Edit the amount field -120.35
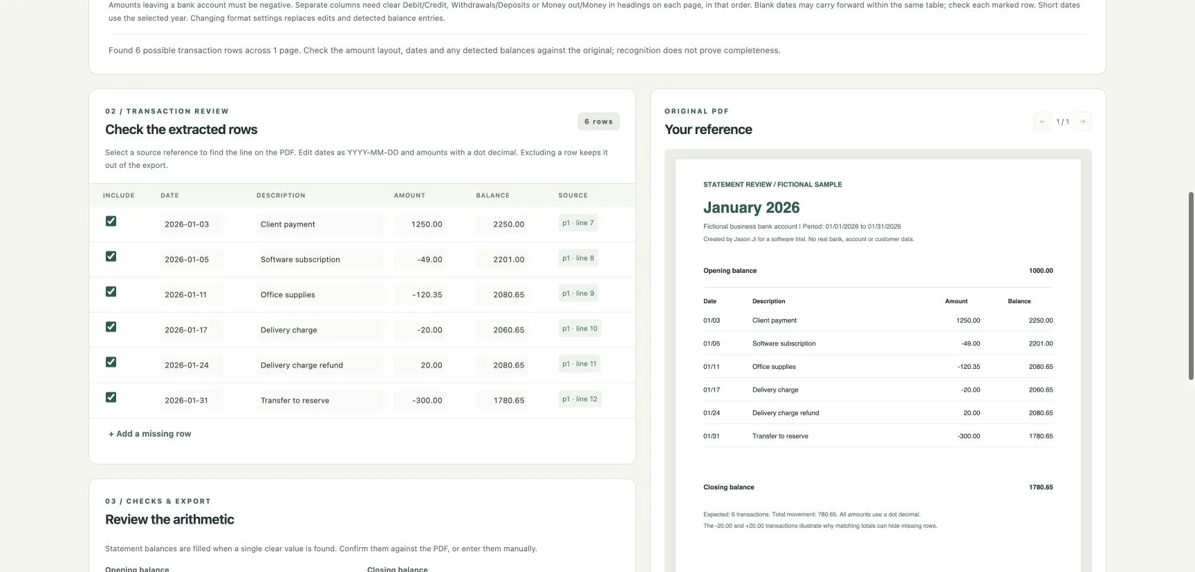Image resolution: width=1195 pixels, height=572 pixels. pos(420,295)
